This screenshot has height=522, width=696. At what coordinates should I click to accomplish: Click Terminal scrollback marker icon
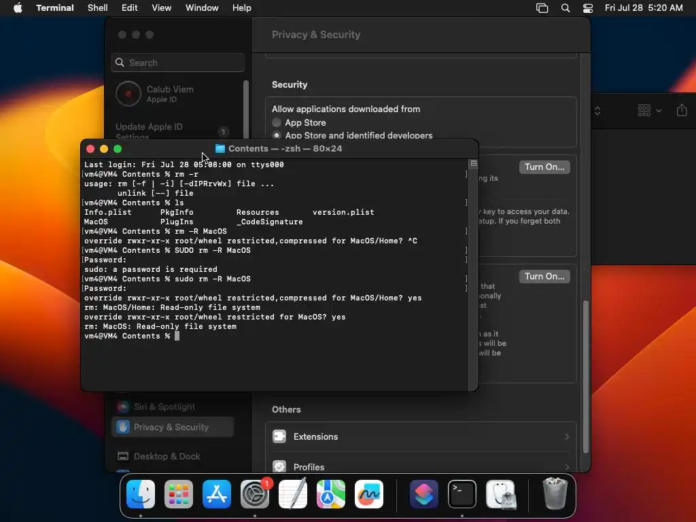pos(474,164)
